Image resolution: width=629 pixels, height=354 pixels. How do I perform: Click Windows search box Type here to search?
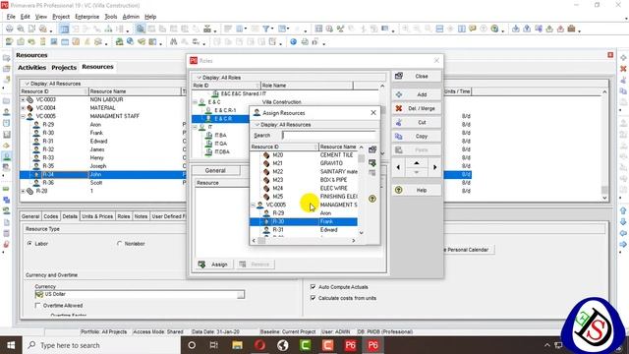click(x=100, y=345)
